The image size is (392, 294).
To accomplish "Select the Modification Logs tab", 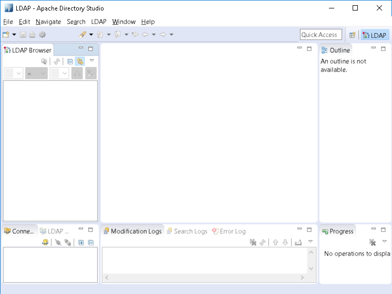I will click(133, 231).
